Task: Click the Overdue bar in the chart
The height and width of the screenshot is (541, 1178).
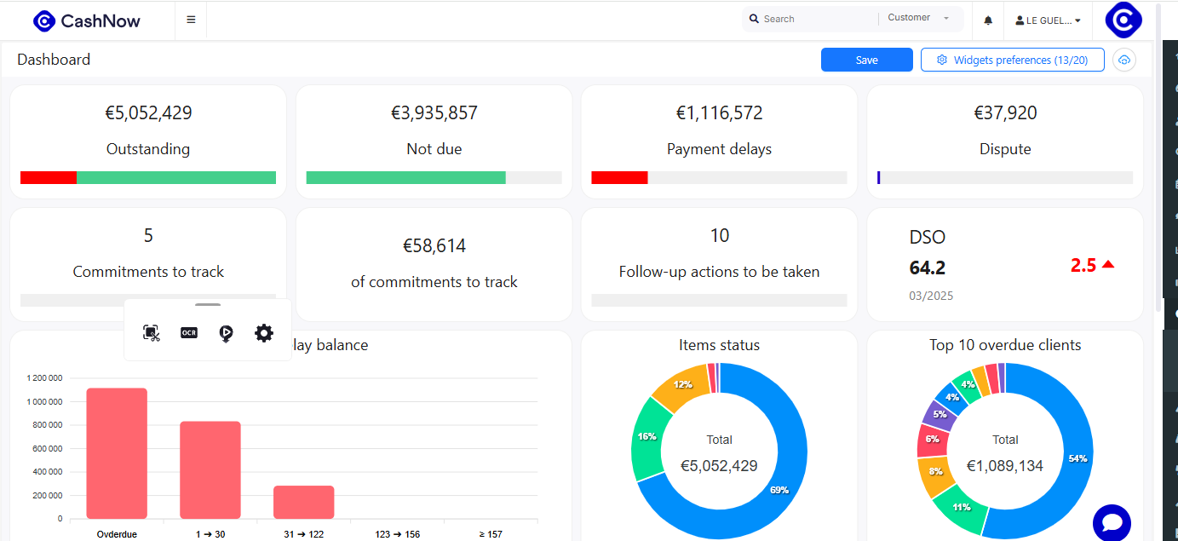Action: [x=117, y=453]
